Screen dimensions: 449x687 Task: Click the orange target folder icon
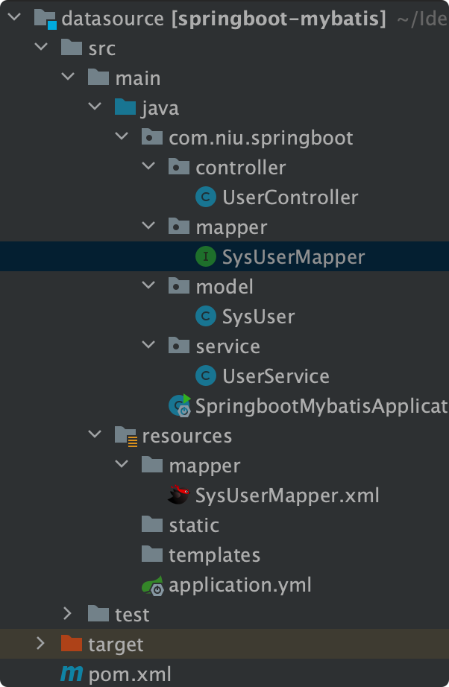(72, 644)
